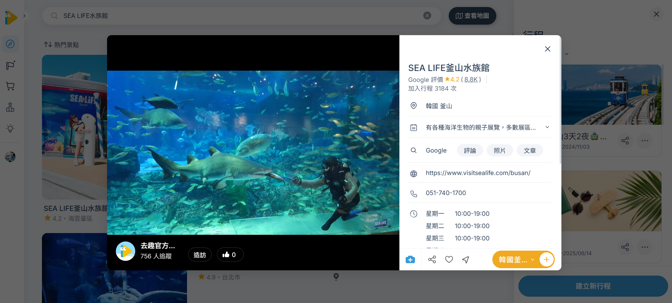Focus the SEA LIFE水族館 search field
Screen dimensions: 672x303
tap(242, 16)
